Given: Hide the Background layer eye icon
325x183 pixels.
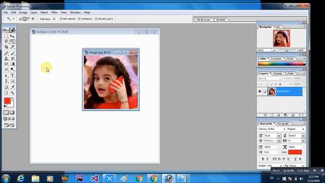Looking at the screenshot, I should pos(259,91).
